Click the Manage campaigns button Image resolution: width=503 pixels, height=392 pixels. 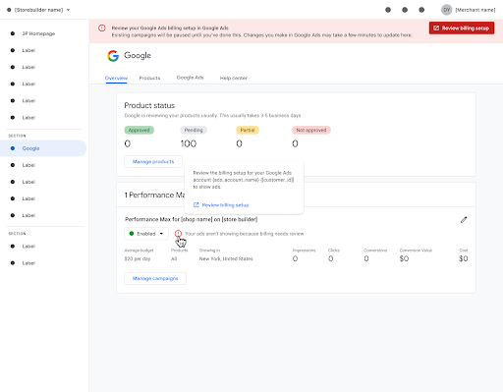(x=155, y=278)
